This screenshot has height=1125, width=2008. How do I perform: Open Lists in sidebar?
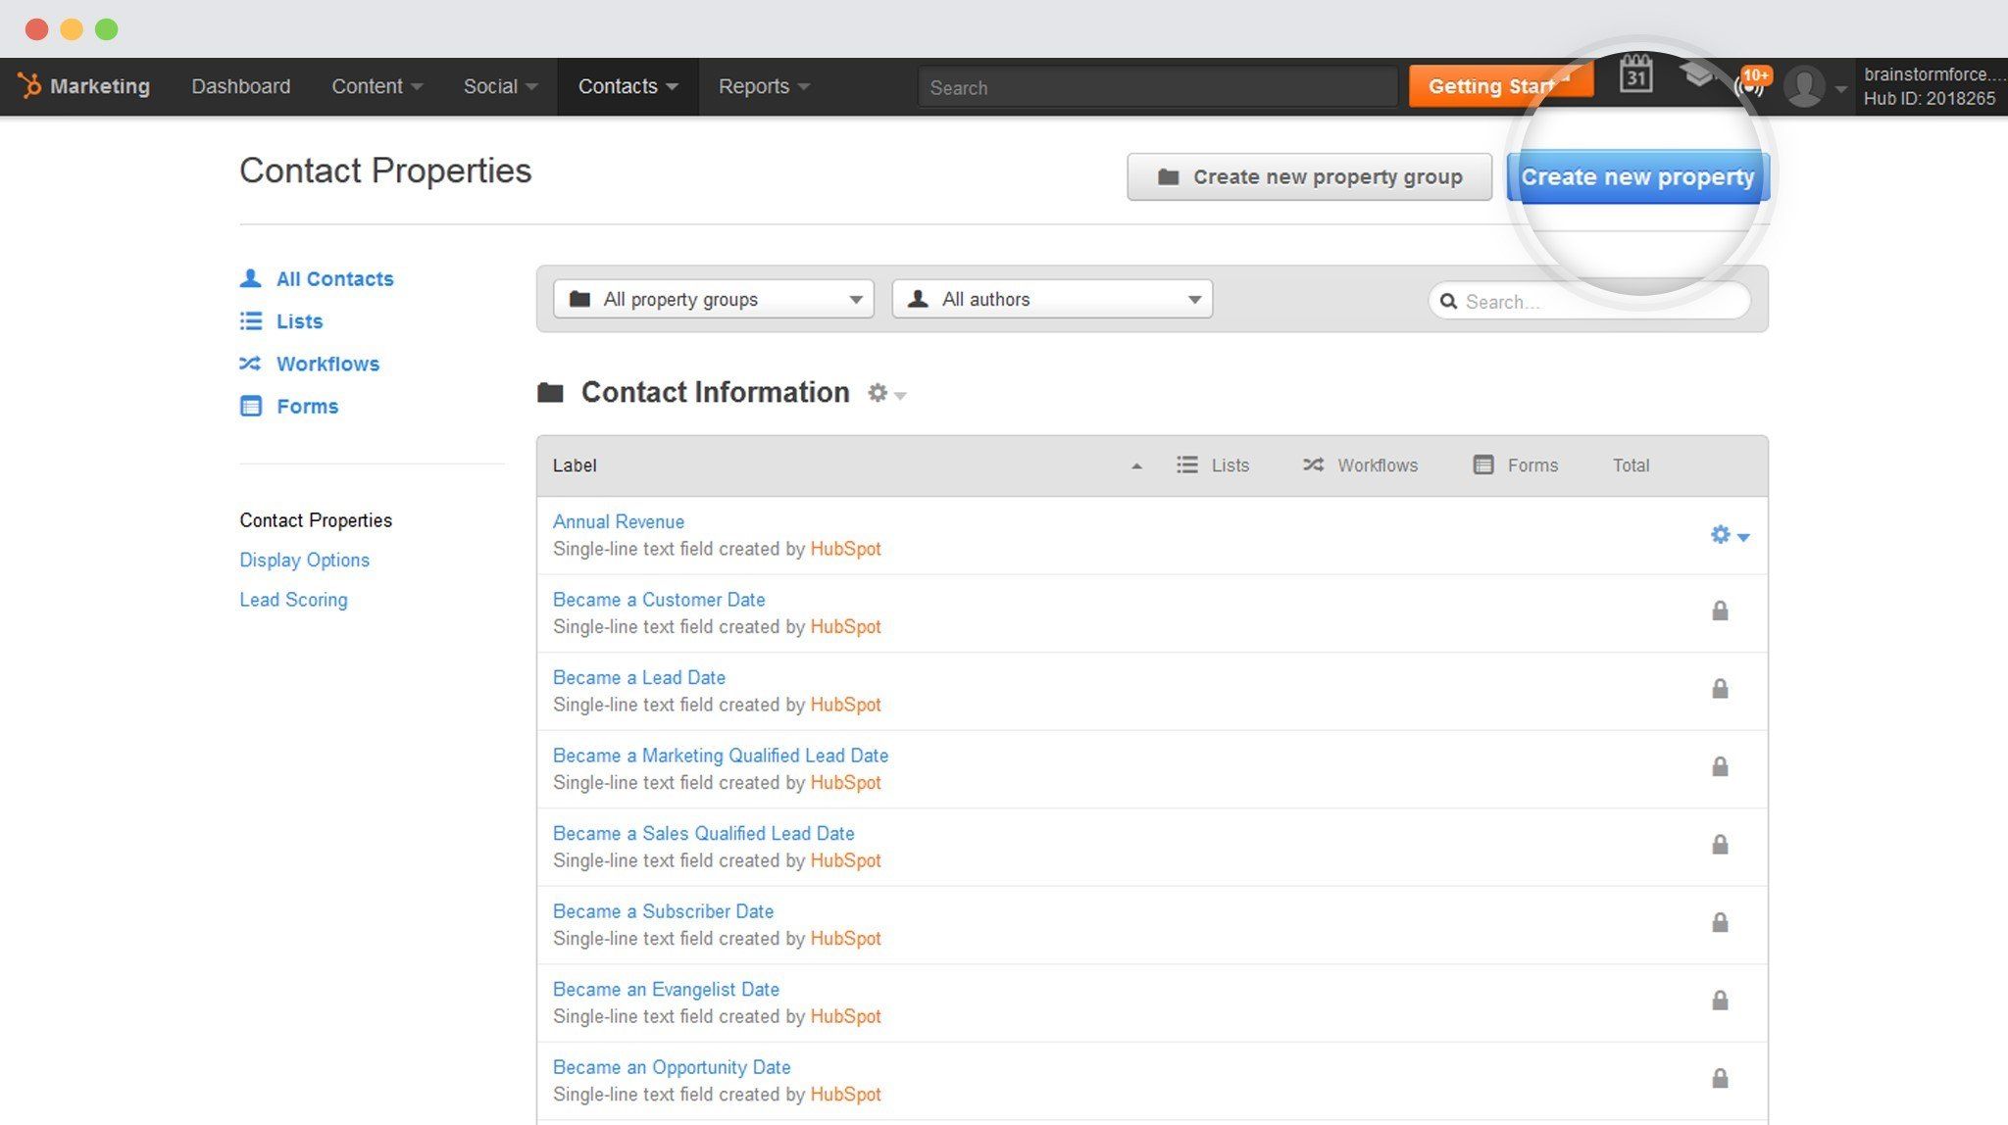299,321
